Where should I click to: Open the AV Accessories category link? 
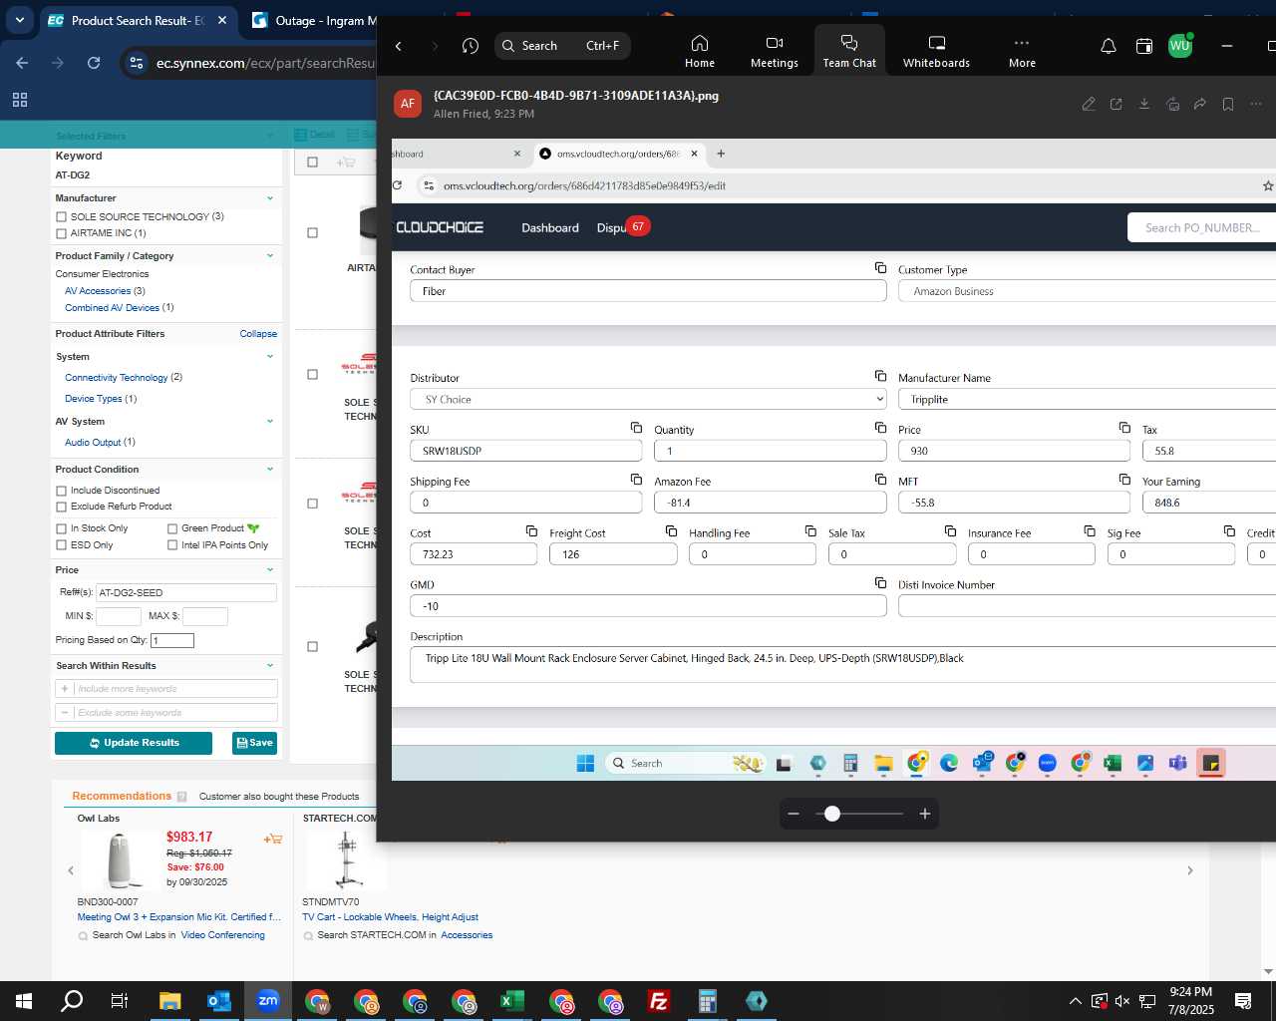[98, 291]
